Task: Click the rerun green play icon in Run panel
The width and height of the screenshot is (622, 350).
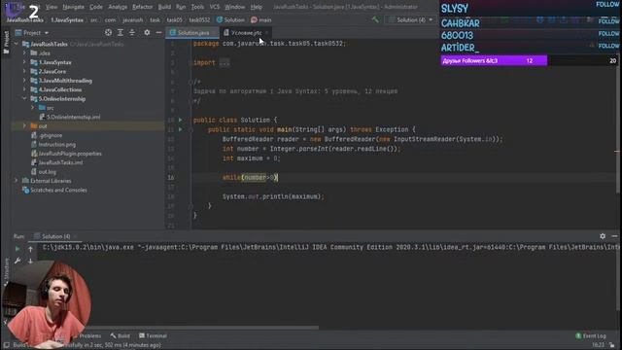Action: (x=17, y=249)
